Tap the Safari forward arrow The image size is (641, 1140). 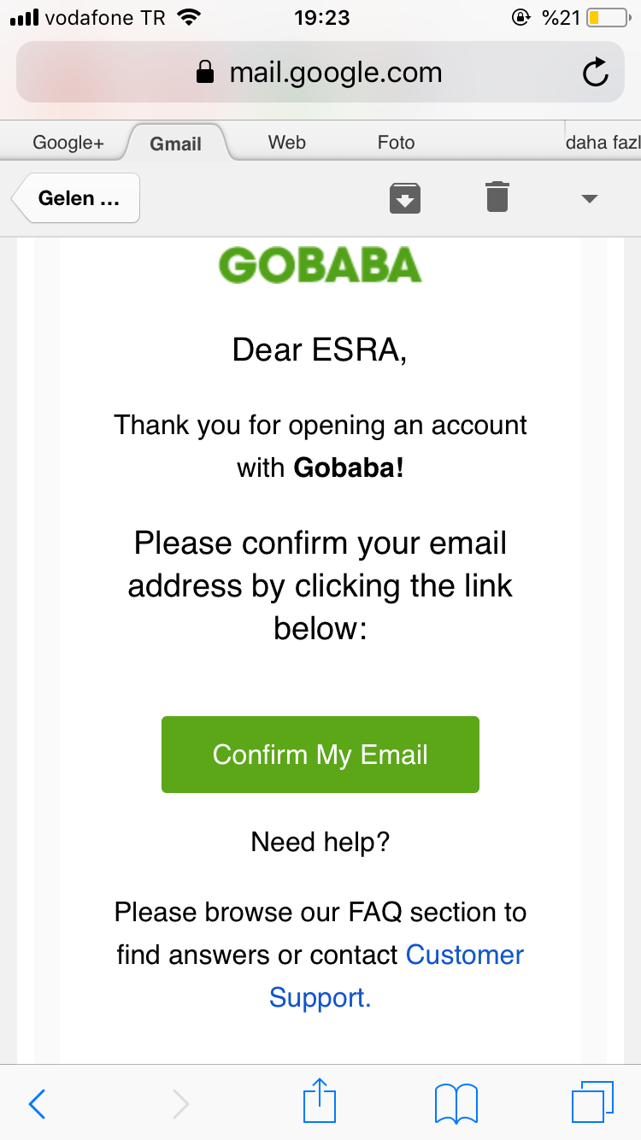[180, 1103]
